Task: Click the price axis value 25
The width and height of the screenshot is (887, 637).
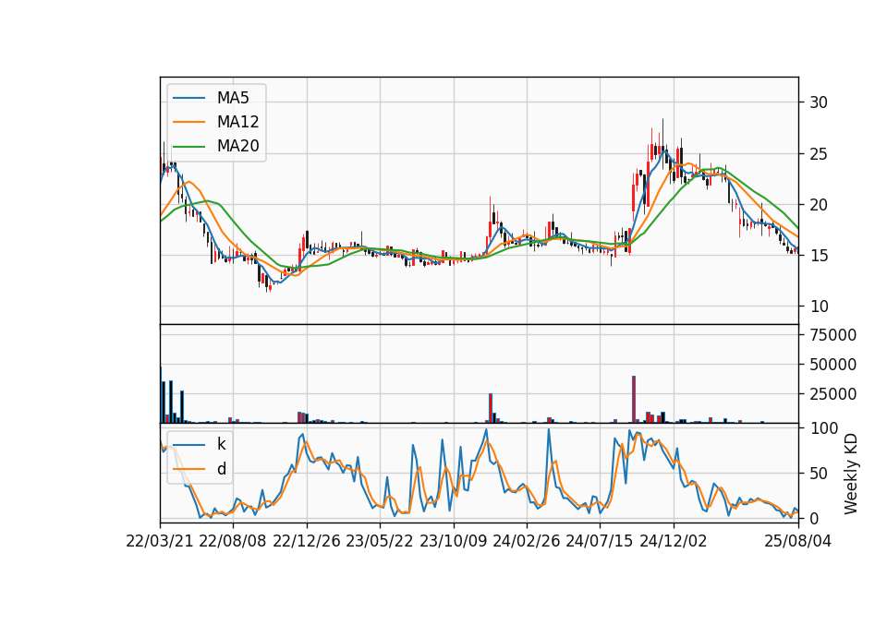Action: (819, 154)
